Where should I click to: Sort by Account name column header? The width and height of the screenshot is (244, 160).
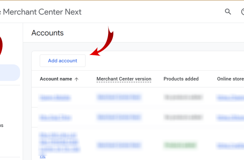[x=56, y=79]
